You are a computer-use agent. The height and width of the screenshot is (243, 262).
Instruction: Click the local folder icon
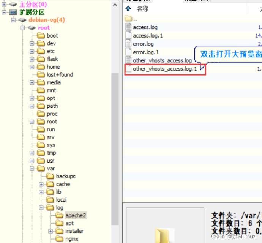(50, 200)
